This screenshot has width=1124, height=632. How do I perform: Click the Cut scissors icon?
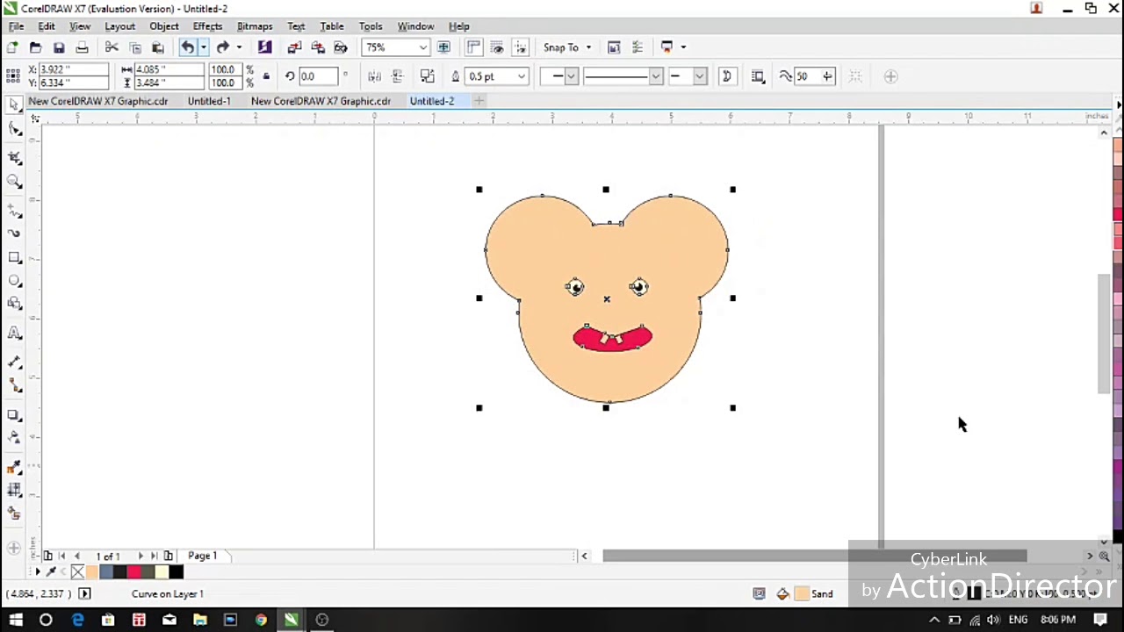pos(112,47)
